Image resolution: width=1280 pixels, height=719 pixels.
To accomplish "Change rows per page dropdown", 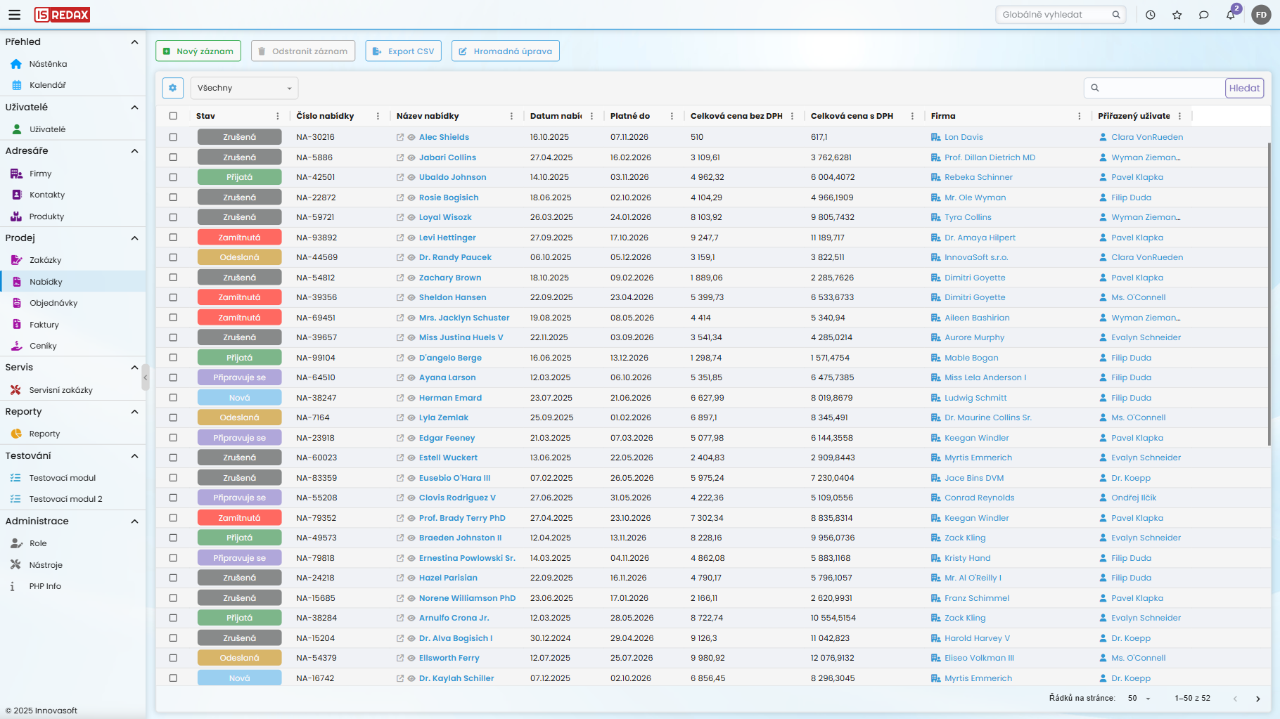I will point(1139,699).
